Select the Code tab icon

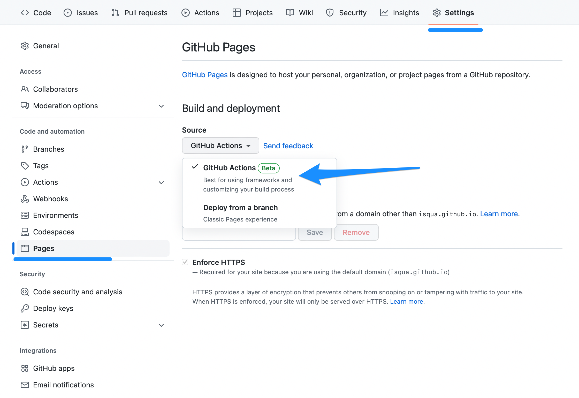click(25, 12)
